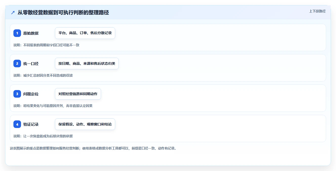
Task: Click the title 从零散经营数据到可执行判断的整理路径
Action: [63, 12]
